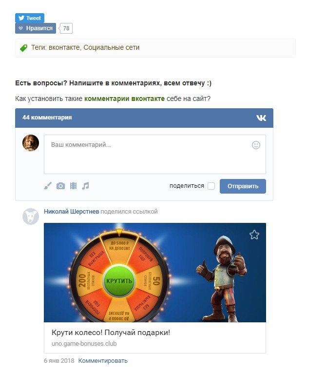This screenshot has height=375, width=326.
Task: Click Комментировать under the shared post
Action: (x=103, y=361)
